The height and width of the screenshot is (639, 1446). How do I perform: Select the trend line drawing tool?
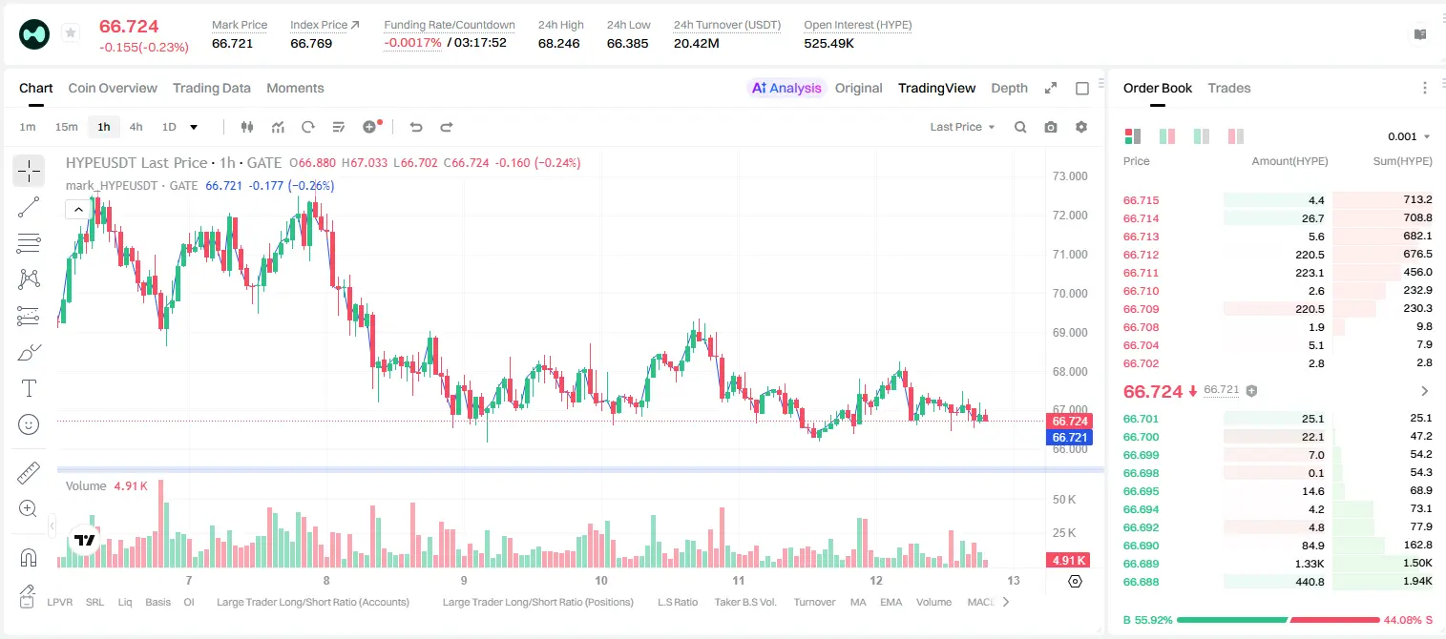click(29, 207)
